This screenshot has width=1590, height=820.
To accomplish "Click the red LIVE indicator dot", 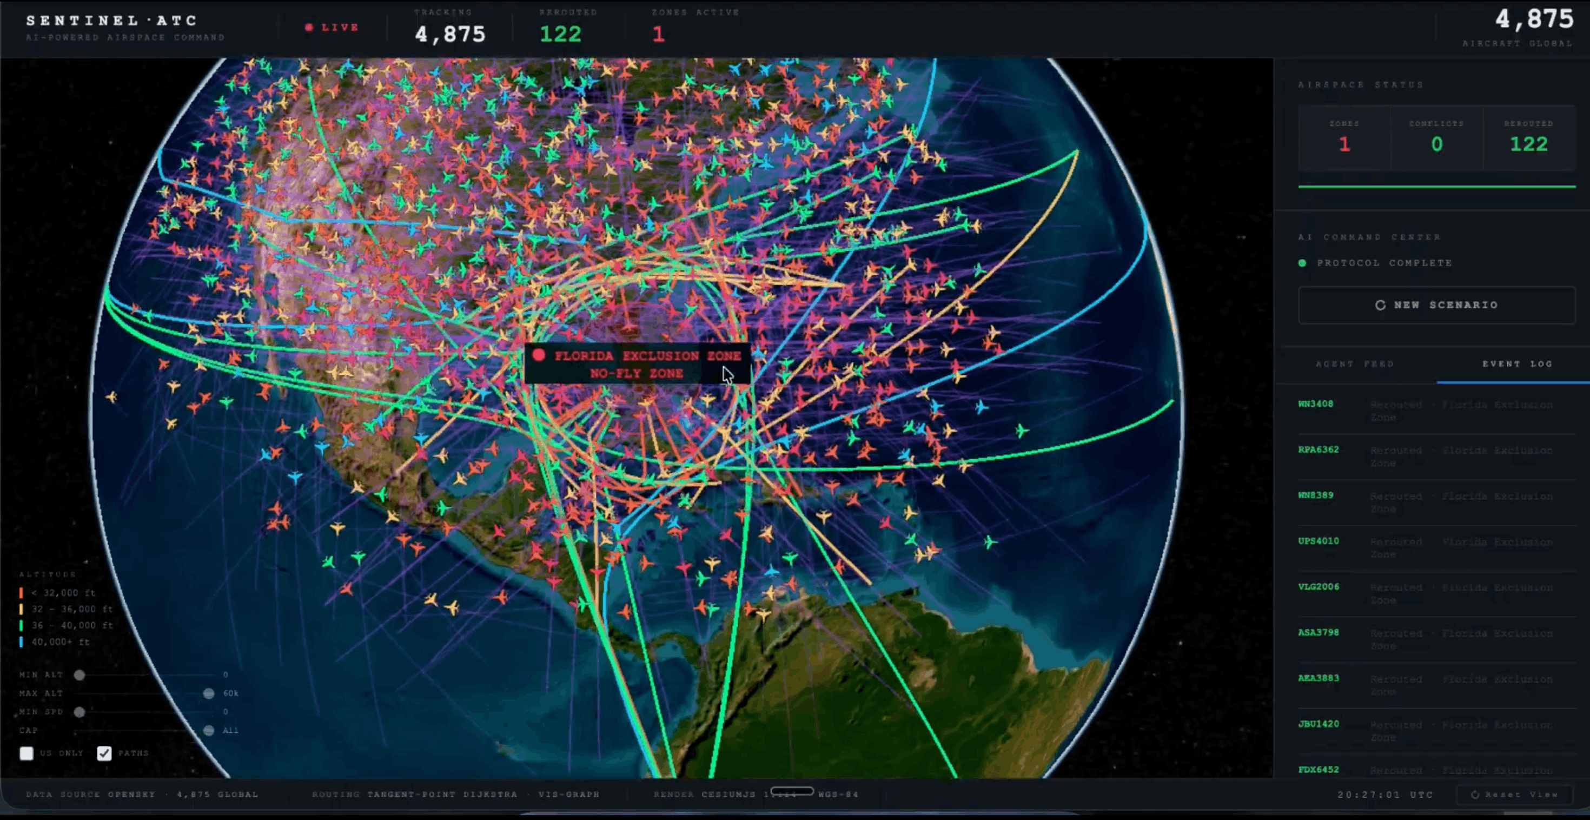I will 309,27.
